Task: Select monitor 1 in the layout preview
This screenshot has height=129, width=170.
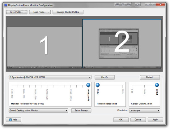Action: point(45,47)
